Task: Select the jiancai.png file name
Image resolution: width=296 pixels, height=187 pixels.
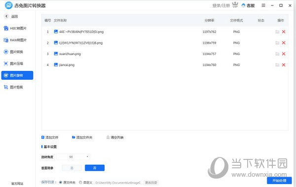Action: [x=67, y=65]
